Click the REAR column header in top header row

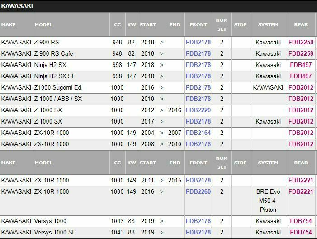pyautogui.click(x=301, y=25)
